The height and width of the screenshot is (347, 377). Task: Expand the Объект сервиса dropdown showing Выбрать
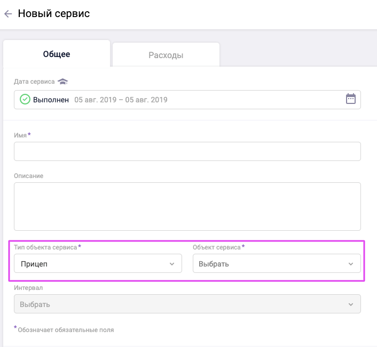(270, 264)
